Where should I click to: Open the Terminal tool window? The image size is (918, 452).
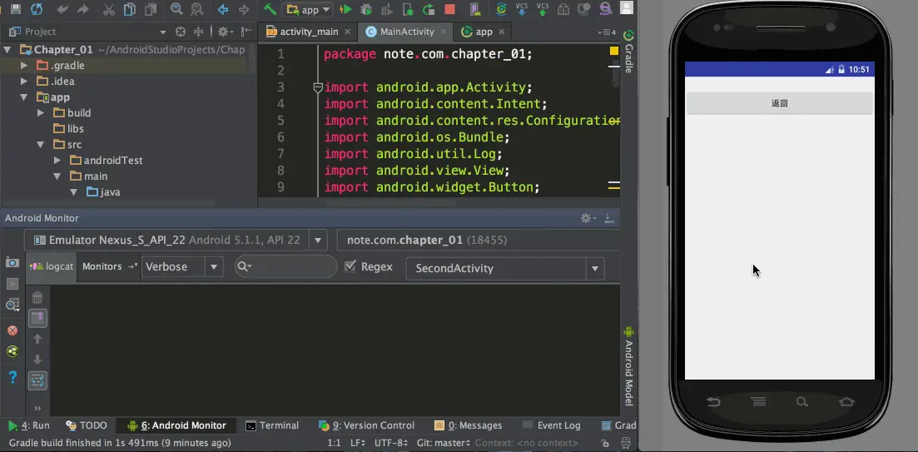coord(272,425)
